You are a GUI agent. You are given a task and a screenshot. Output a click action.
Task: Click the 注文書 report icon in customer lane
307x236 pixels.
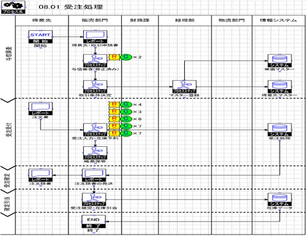[40, 108]
